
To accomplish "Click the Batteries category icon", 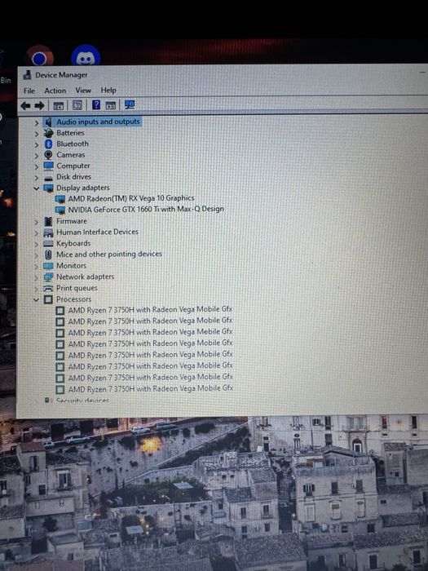I will click(x=48, y=133).
